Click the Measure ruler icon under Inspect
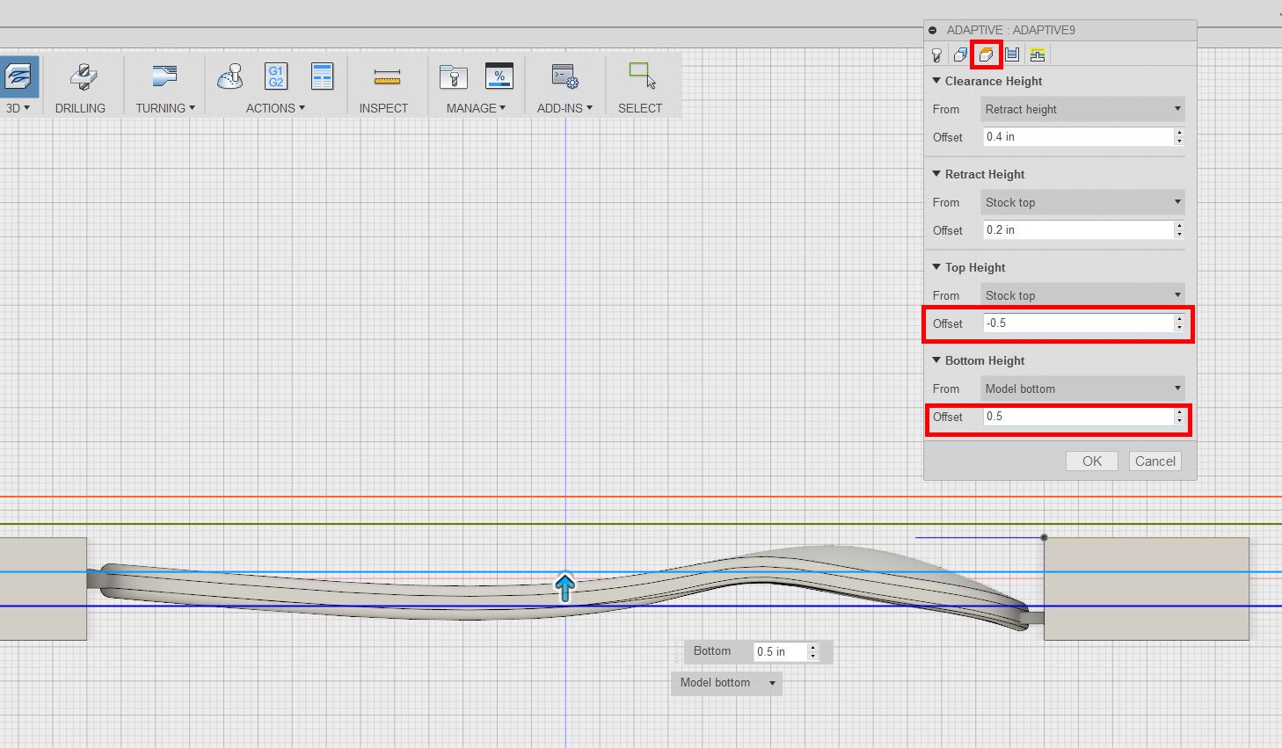This screenshot has width=1282, height=748. [x=387, y=77]
